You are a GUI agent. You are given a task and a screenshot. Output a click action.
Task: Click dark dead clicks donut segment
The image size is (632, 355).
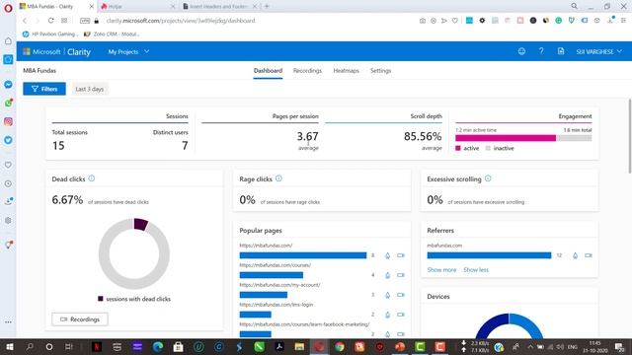tap(140, 224)
